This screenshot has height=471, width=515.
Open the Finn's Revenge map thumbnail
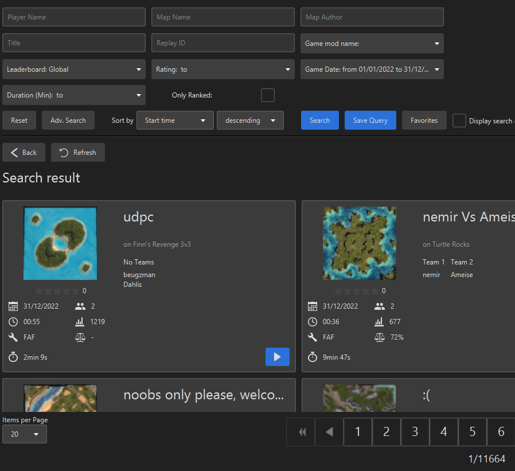click(60, 243)
